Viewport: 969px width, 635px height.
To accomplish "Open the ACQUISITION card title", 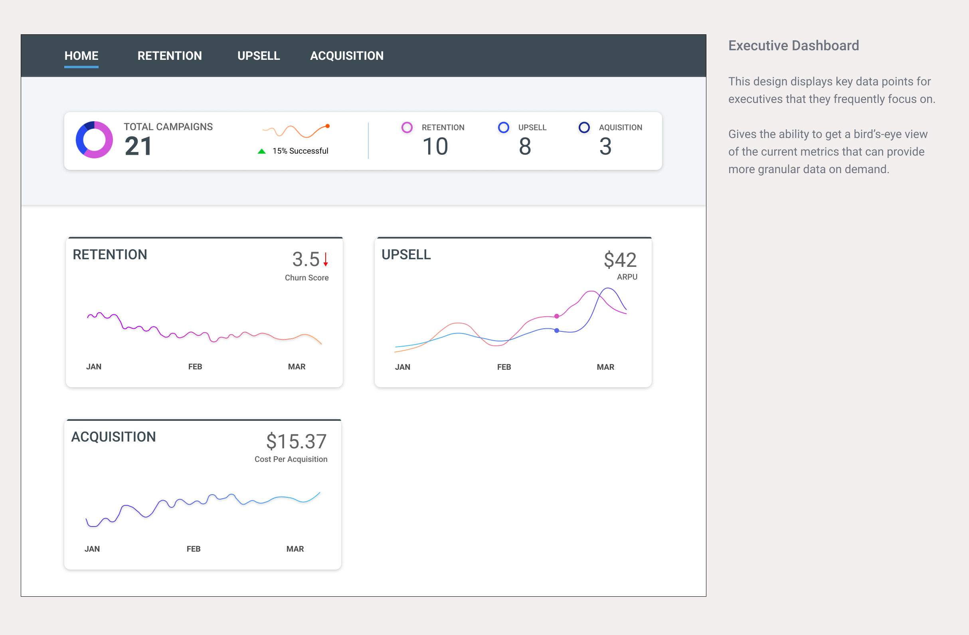I will [114, 437].
